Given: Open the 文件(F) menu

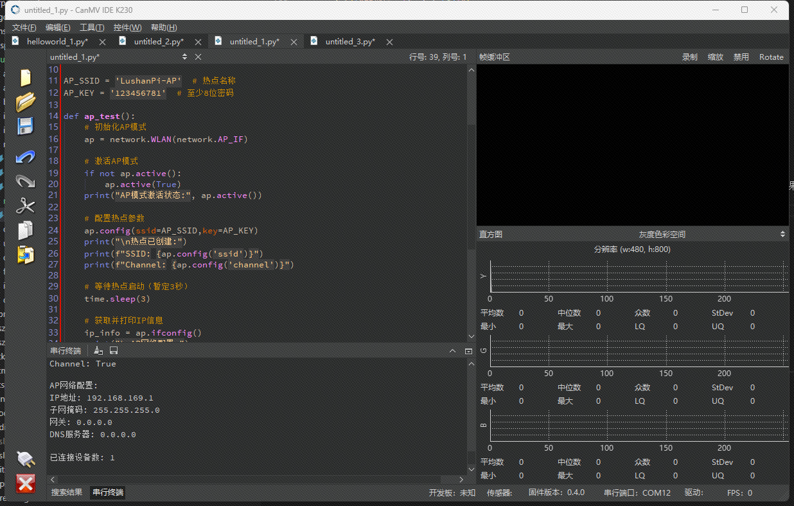Looking at the screenshot, I should coord(24,28).
